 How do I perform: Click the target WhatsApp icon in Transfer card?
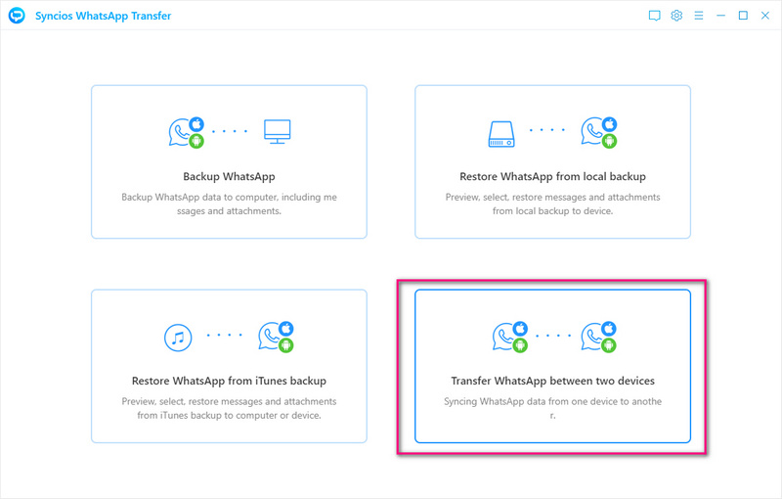(599, 337)
